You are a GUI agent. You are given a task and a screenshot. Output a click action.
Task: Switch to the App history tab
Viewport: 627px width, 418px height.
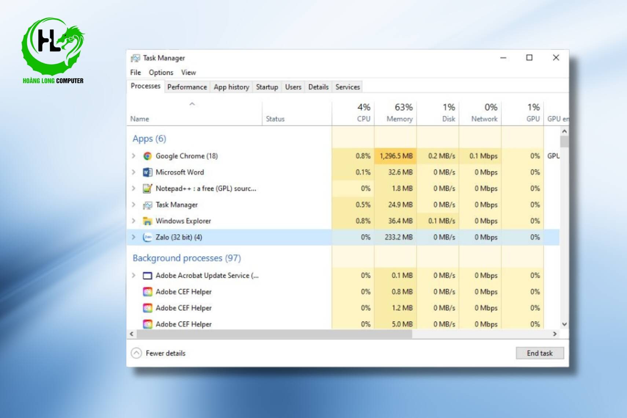coord(231,87)
